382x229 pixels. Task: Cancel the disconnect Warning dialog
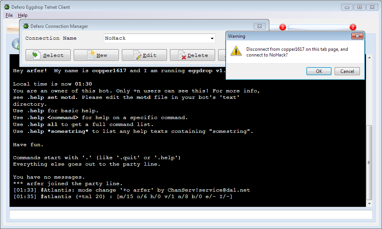[x=347, y=71]
